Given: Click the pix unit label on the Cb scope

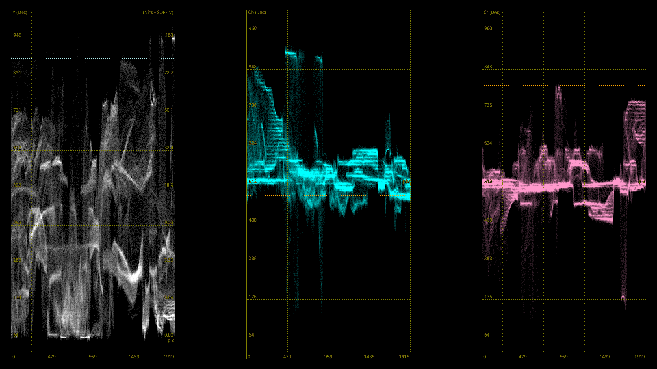Looking at the screenshot, I should coord(407,182).
